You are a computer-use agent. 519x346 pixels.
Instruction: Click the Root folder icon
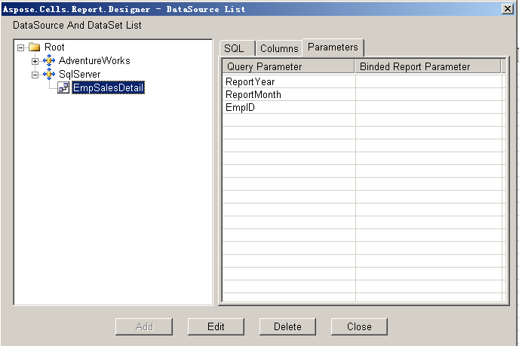coord(34,47)
